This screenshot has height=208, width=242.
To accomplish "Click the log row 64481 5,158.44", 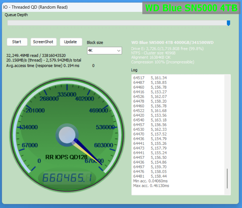I will (x=150, y=176).
